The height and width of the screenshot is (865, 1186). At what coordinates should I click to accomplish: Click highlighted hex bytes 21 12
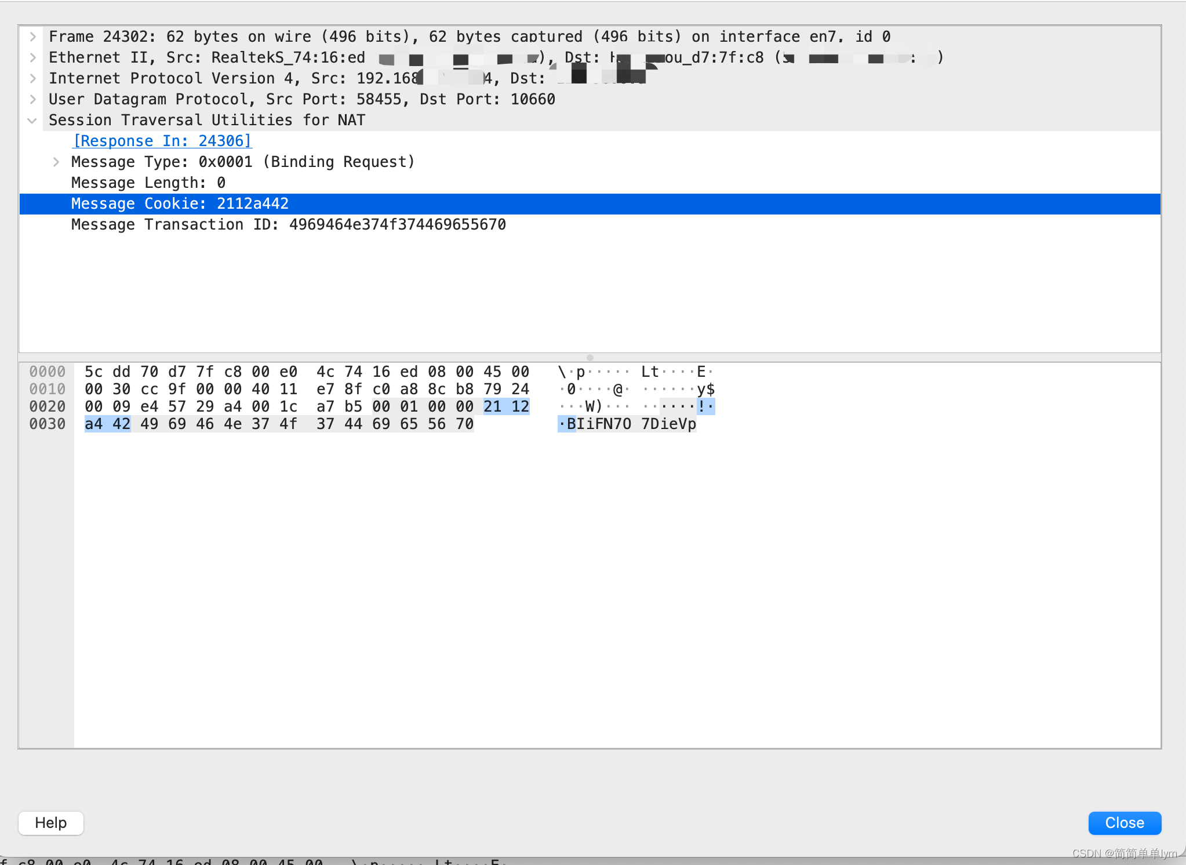507,406
